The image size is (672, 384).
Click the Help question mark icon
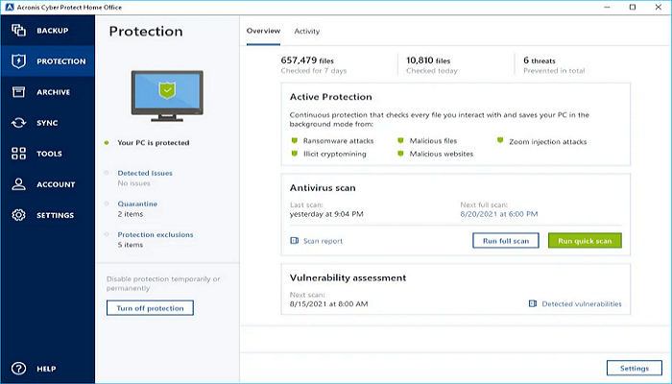tap(18, 369)
